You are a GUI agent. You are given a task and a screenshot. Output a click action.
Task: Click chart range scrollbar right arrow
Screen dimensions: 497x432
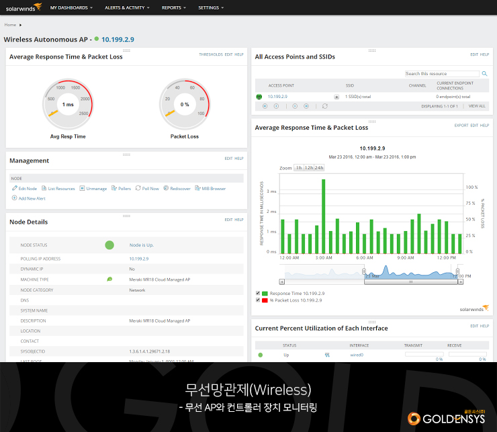point(461,282)
